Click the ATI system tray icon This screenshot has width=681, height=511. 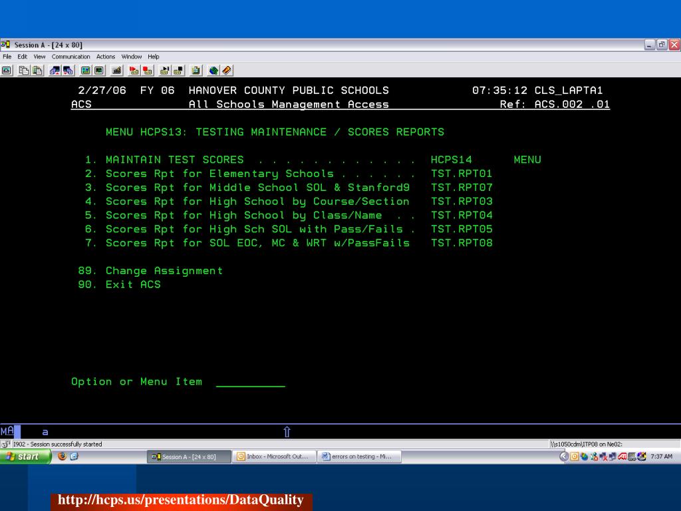click(x=622, y=456)
